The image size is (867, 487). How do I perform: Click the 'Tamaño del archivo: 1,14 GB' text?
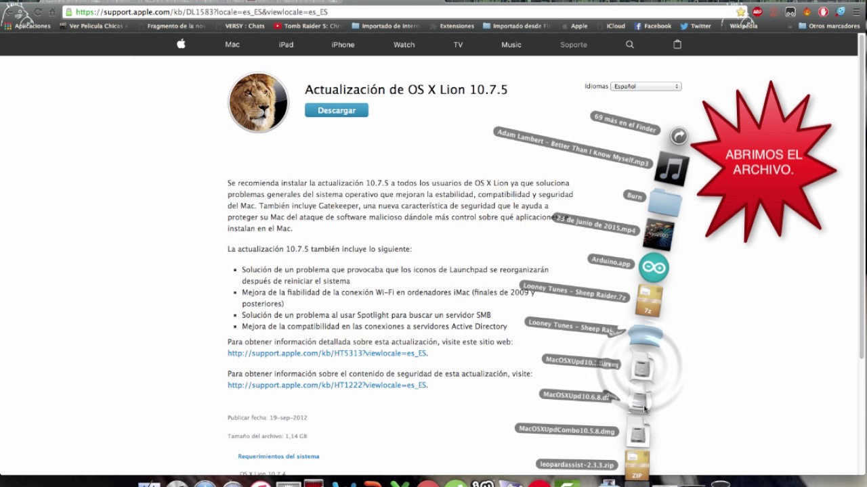click(268, 436)
